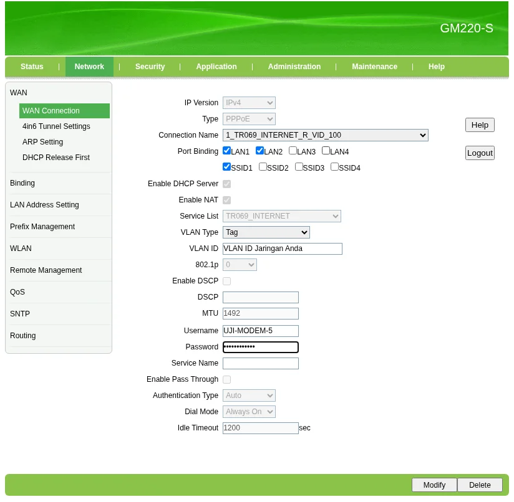514x502 pixels.
Task: Open the Dial Mode dropdown
Action: point(249,412)
